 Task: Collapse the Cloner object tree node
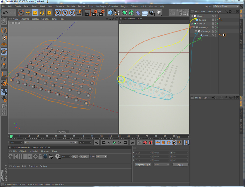(x=192, y=16)
